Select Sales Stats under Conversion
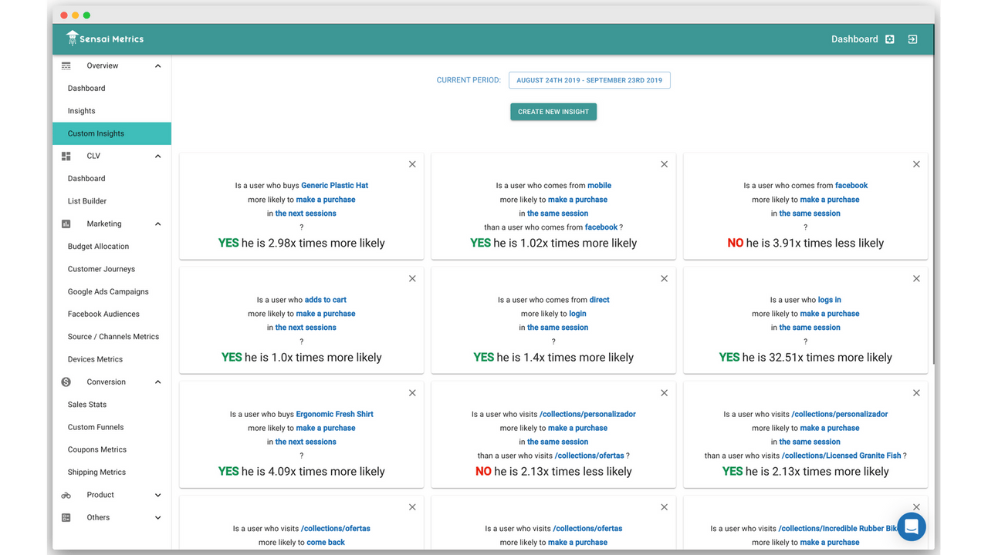 coord(87,404)
